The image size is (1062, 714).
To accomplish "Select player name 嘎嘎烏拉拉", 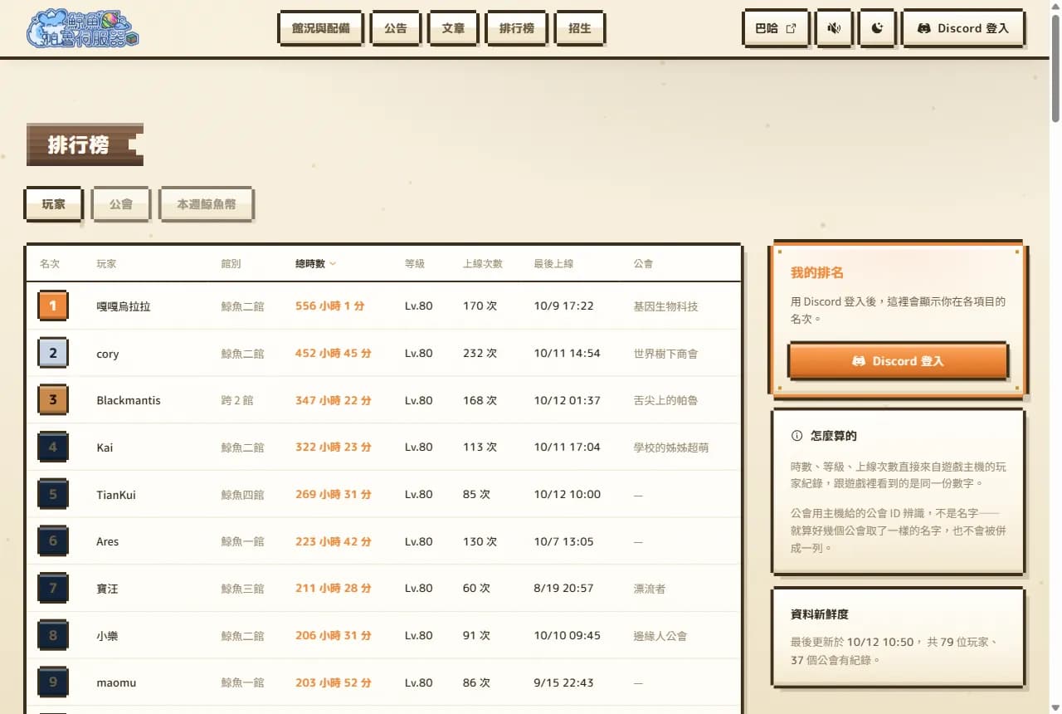I will 124,306.
